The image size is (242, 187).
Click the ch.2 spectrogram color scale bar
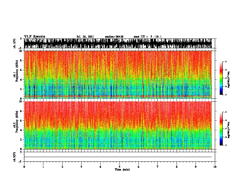[221, 129]
